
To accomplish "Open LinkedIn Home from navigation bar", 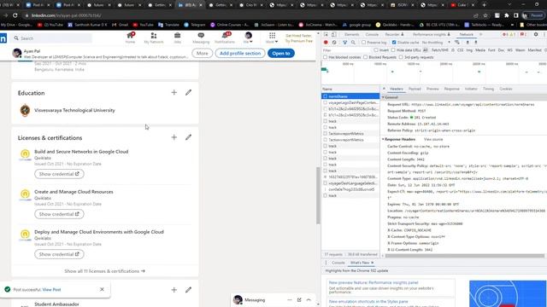I will tap(130, 38).
